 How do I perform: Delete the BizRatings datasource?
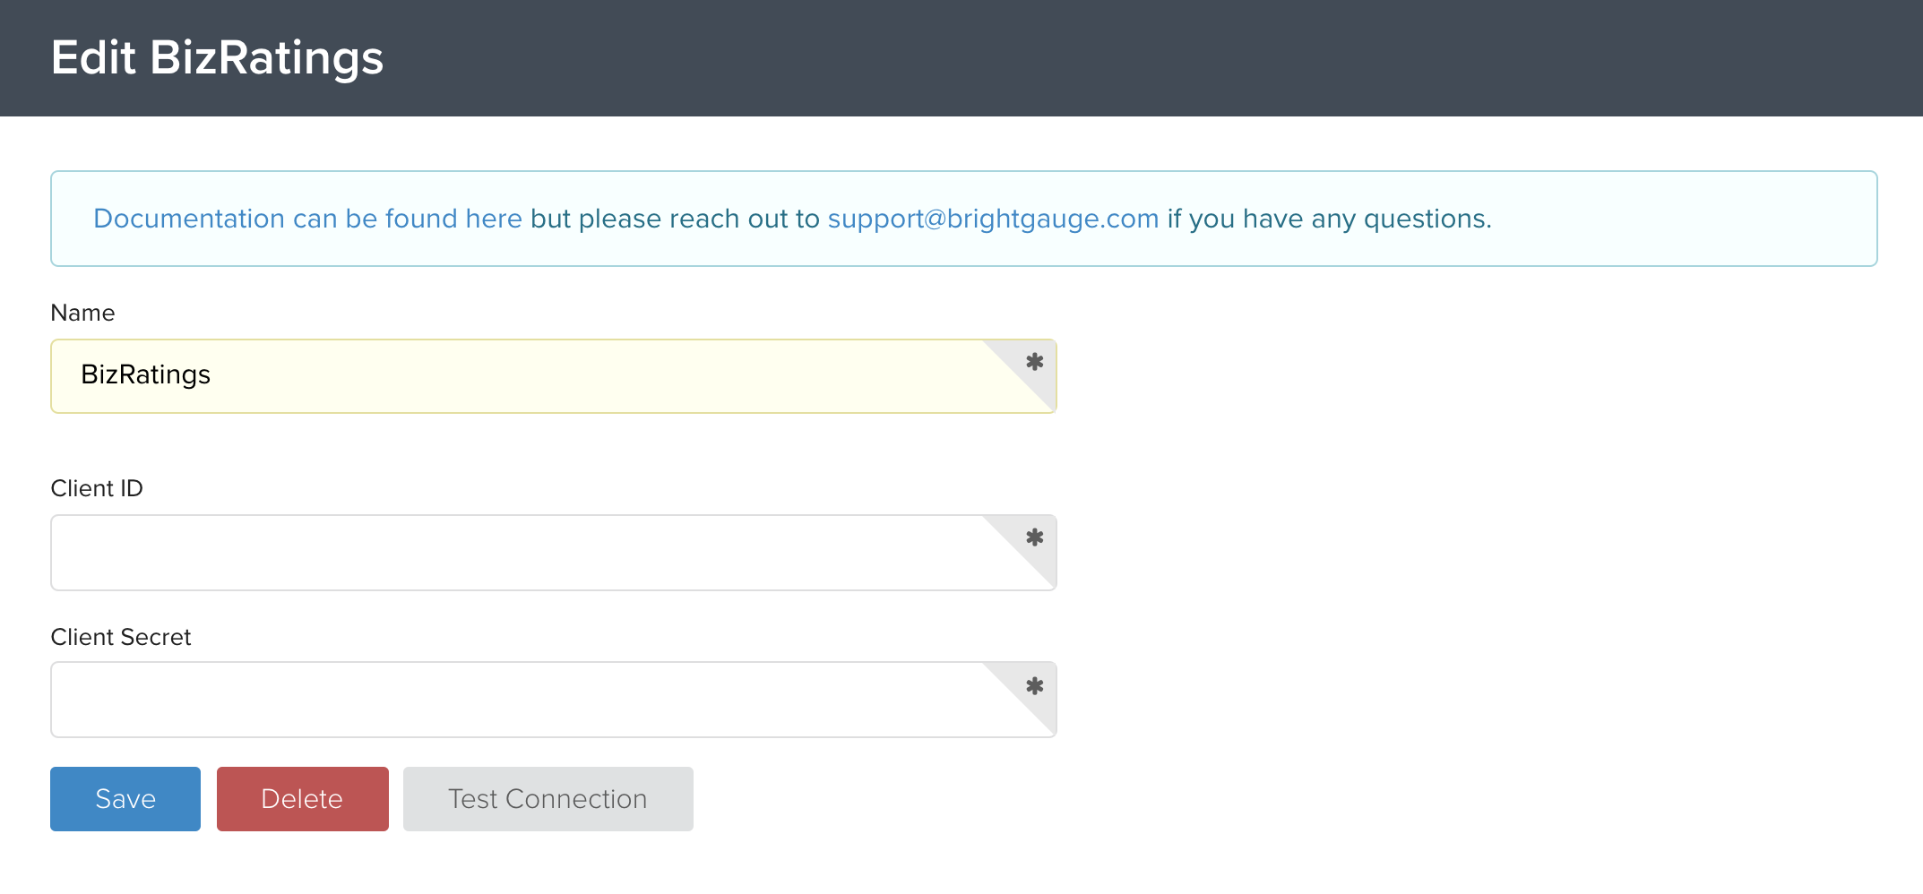click(303, 799)
